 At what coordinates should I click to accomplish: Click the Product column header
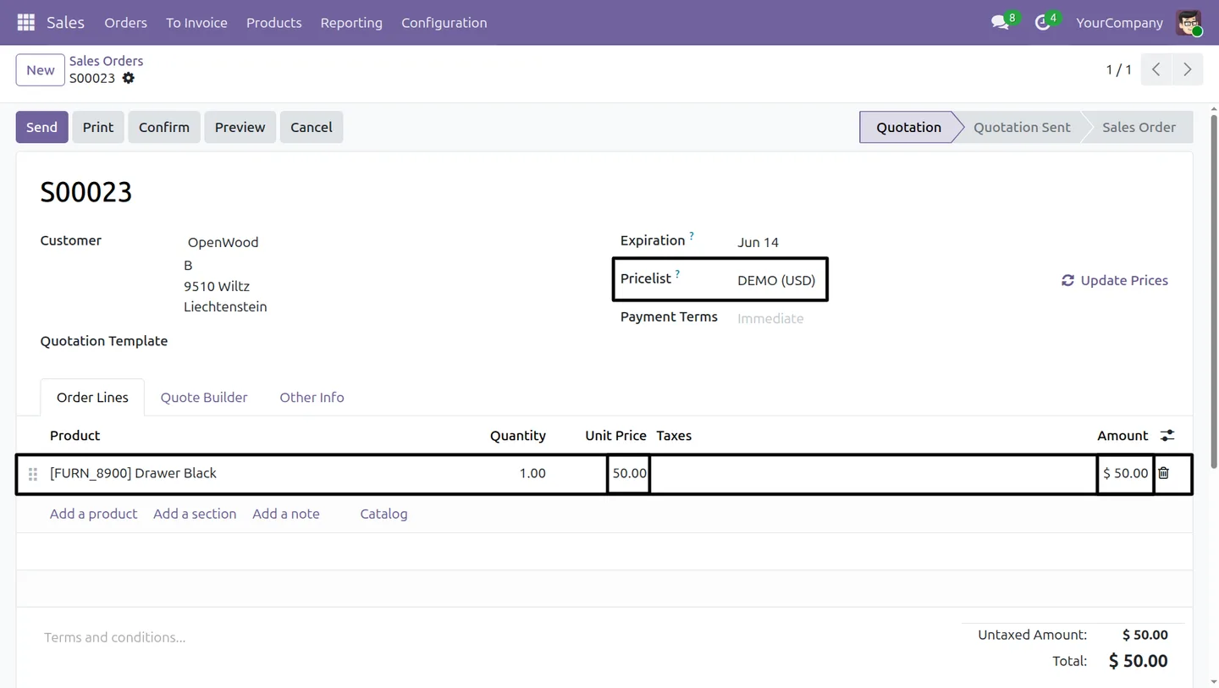click(x=74, y=436)
